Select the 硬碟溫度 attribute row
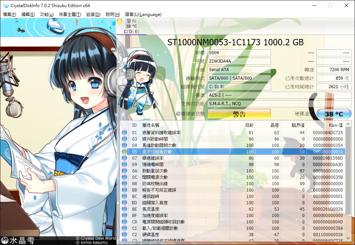 (x=232, y=235)
